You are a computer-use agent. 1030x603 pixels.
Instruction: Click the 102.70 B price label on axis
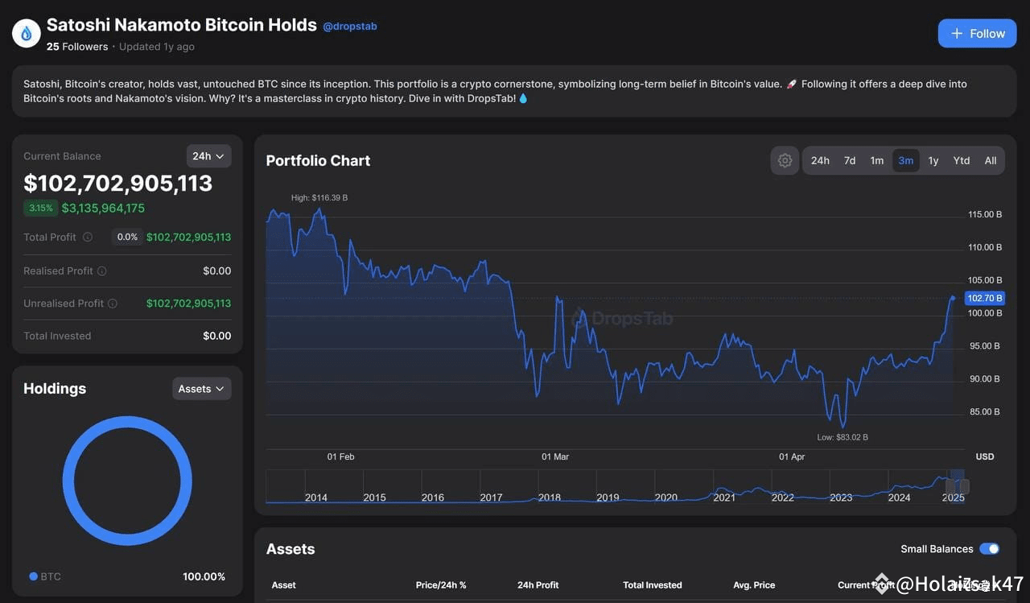[x=983, y=298]
